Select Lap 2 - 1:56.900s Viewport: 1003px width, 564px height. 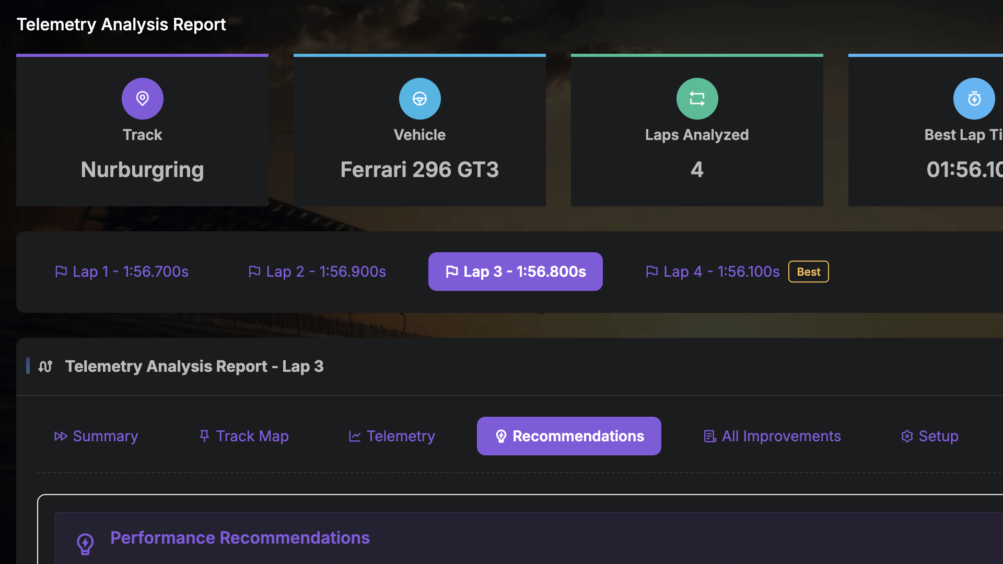[x=317, y=272]
